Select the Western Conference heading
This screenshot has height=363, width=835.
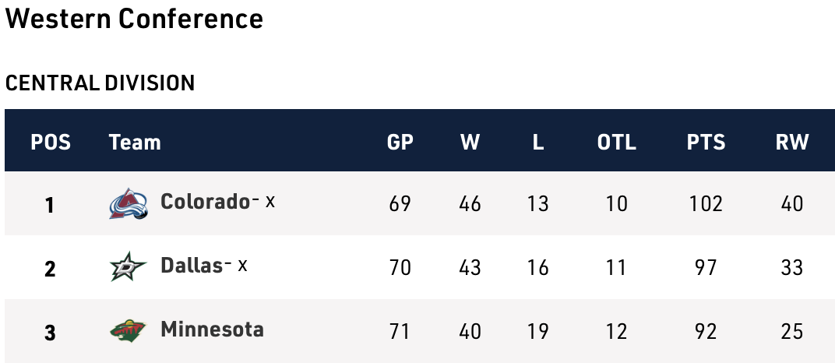tap(134, 19)
